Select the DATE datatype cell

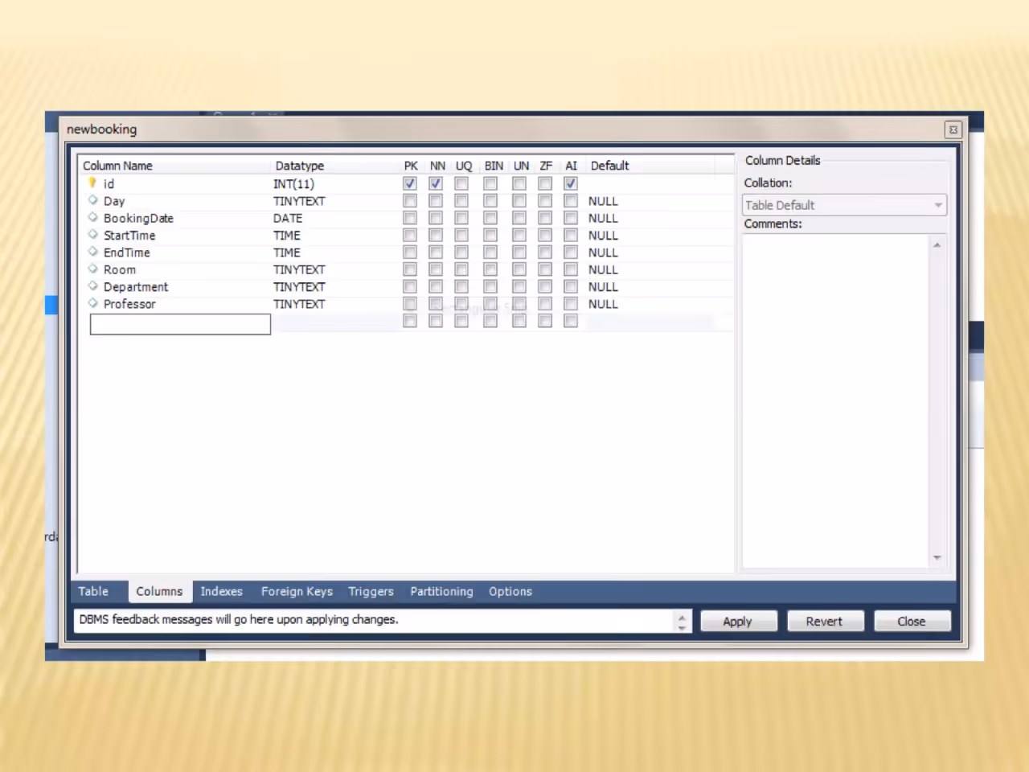click(x=288, y=218)
